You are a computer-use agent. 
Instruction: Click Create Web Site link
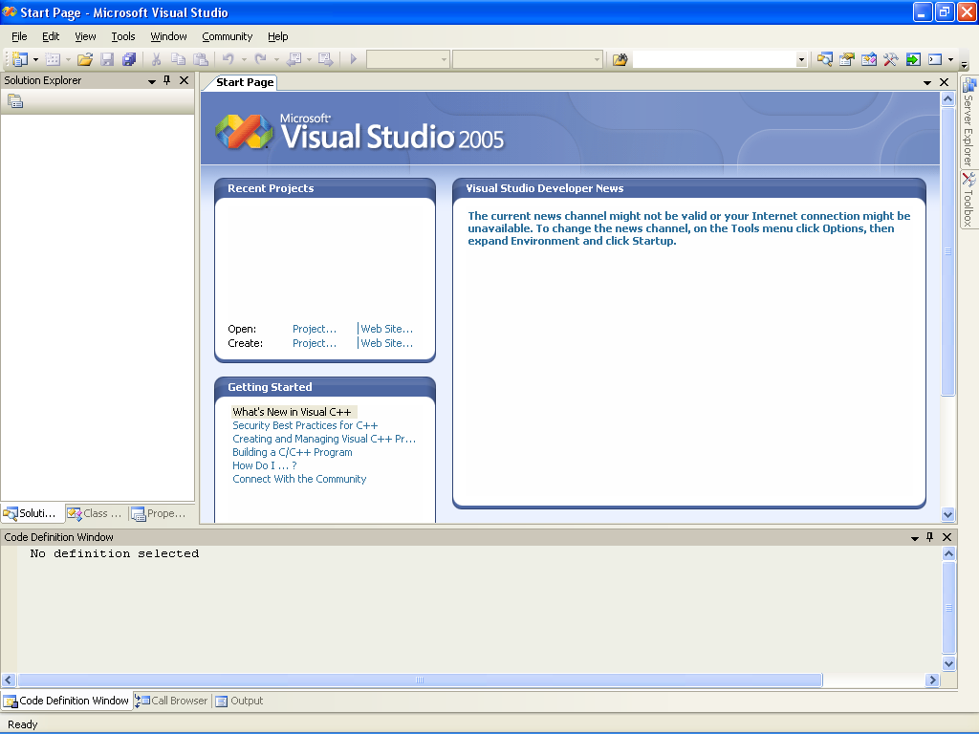click(386, 343)
